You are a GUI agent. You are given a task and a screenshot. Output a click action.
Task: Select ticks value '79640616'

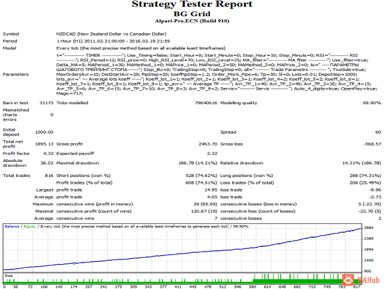pyautogui.click(x=206, y=103)
